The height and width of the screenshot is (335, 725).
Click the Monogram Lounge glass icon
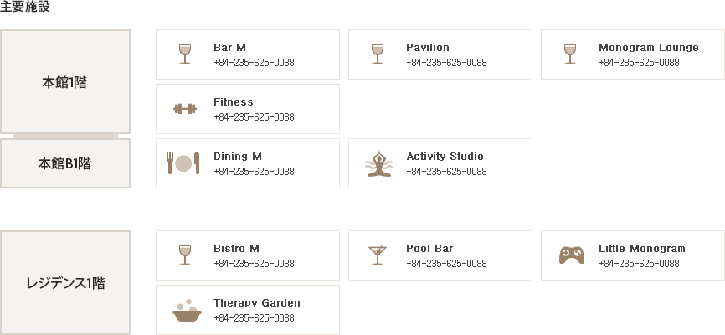[x=570, y=54]
